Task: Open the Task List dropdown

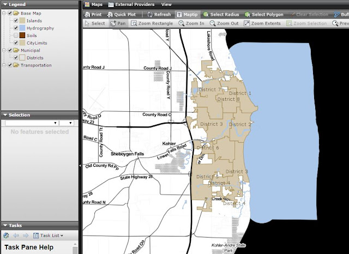Action: point(49,235)
